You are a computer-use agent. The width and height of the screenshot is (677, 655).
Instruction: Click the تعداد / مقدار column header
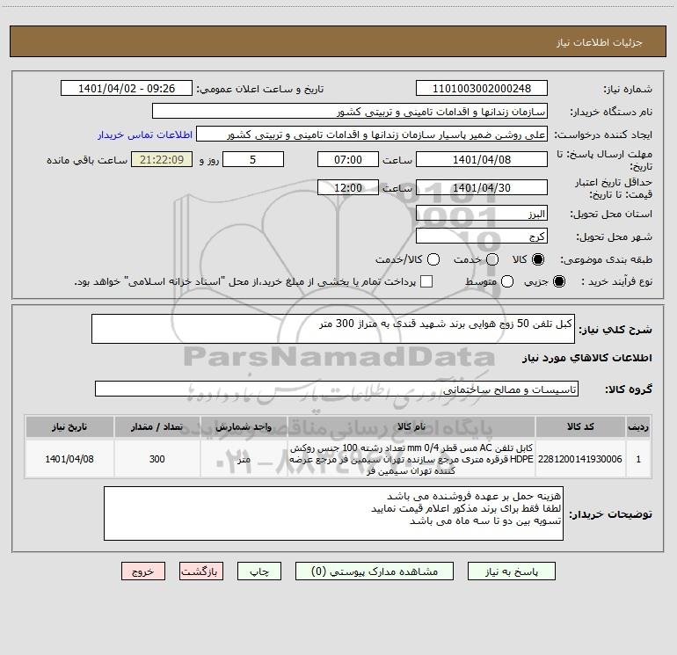pyautogui.click(x=157, y=427)
